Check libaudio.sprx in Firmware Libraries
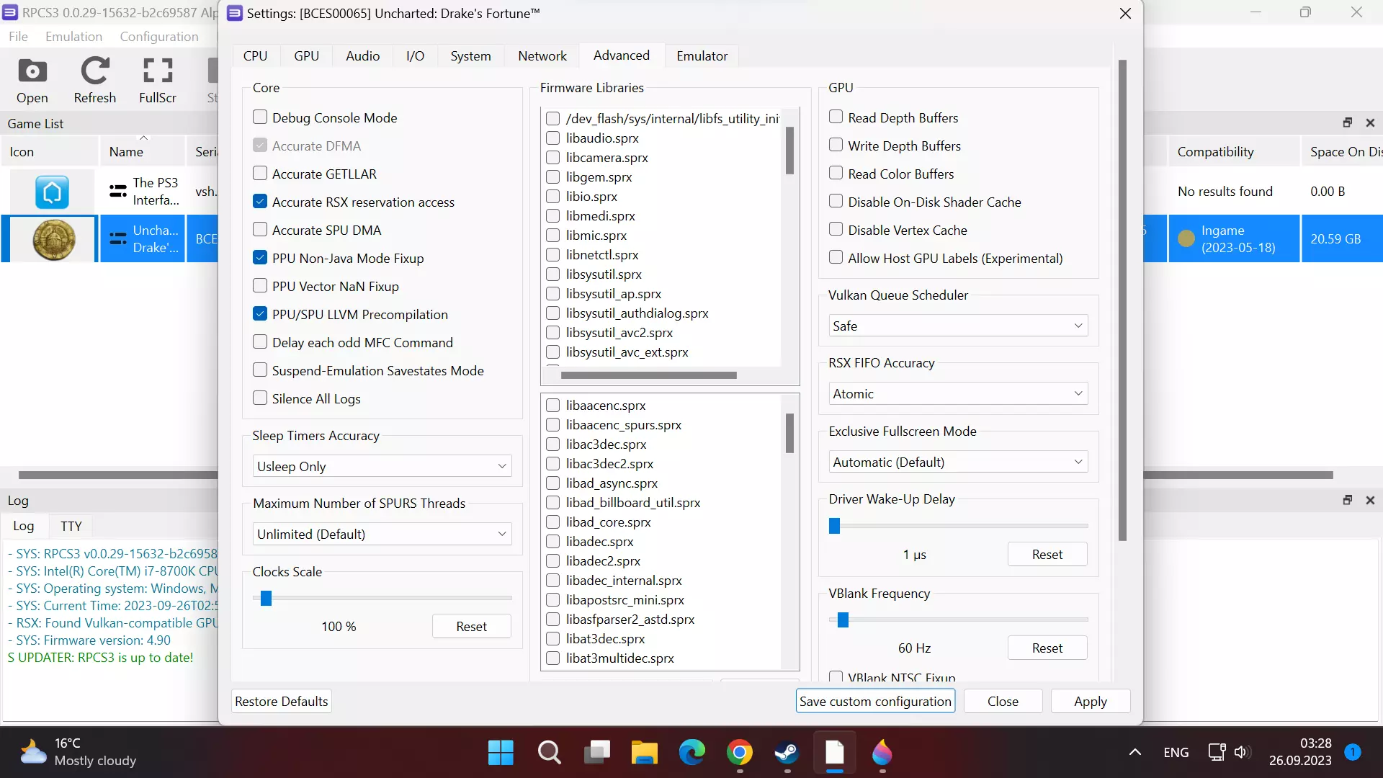This screenshot has width=1383, height=778. 553,138
